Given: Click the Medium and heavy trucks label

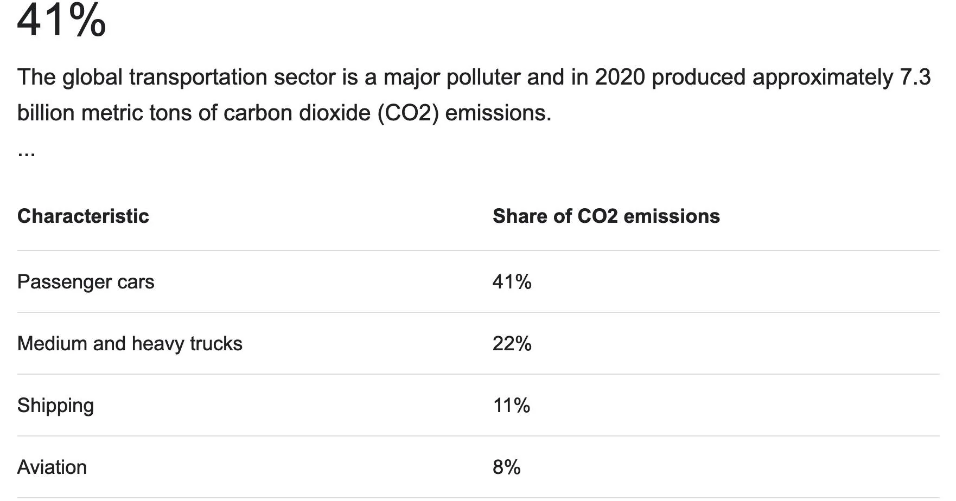Looking at the screenshot, I should 130,344.
